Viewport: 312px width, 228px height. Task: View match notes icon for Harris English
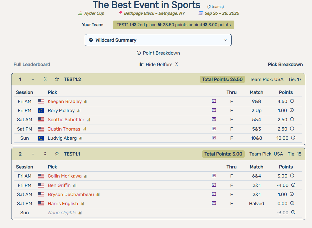click(x=214, y=203)
